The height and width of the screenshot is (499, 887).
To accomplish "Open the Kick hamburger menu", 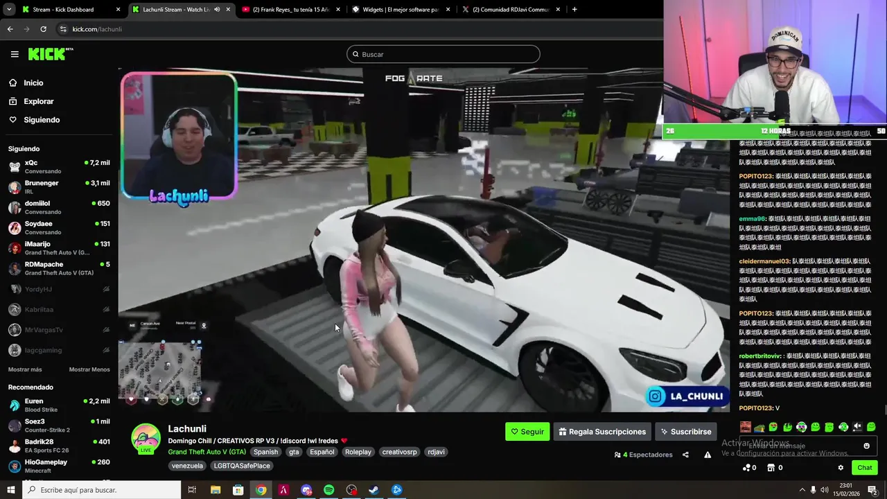I will coord(15,54).
